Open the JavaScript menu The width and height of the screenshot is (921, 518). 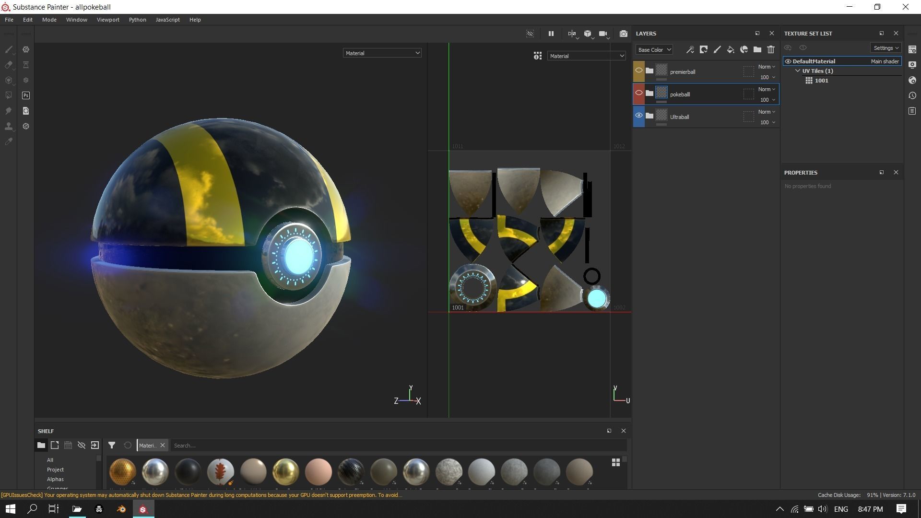coord(167,20)
